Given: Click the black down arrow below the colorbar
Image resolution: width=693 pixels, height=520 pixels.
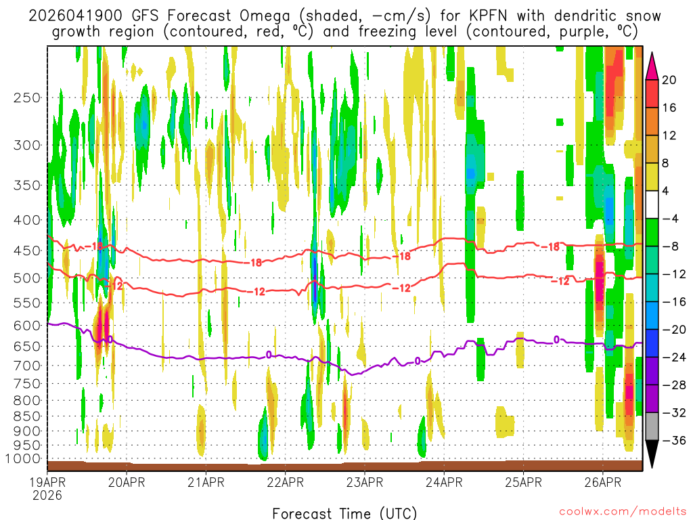Looking at the screenshot, I should point(653,454).
